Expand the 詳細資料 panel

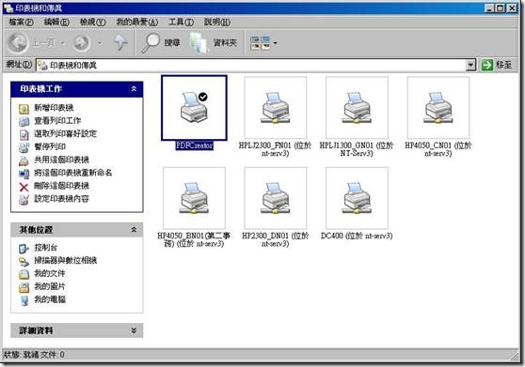coord(134,330)
